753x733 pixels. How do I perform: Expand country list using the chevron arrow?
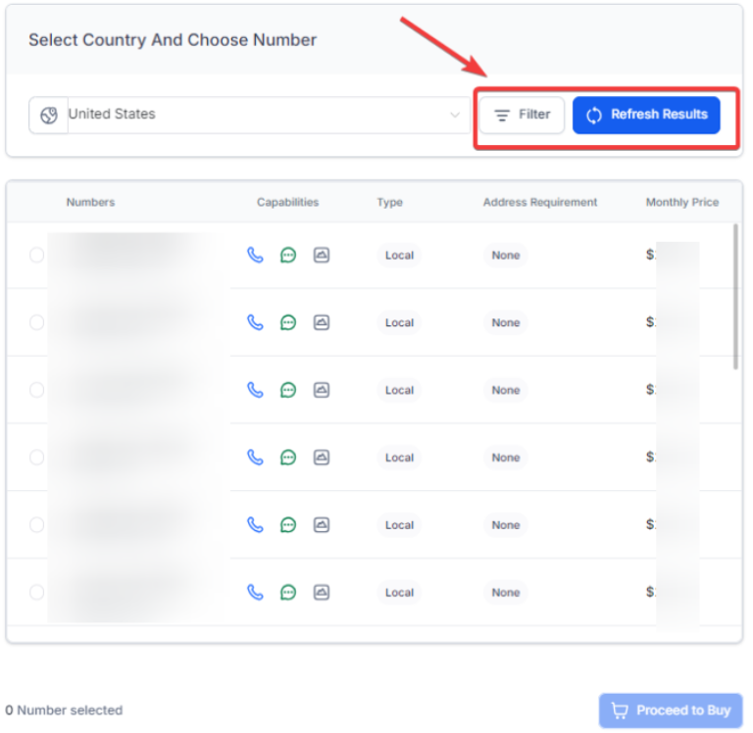(455, 115)
